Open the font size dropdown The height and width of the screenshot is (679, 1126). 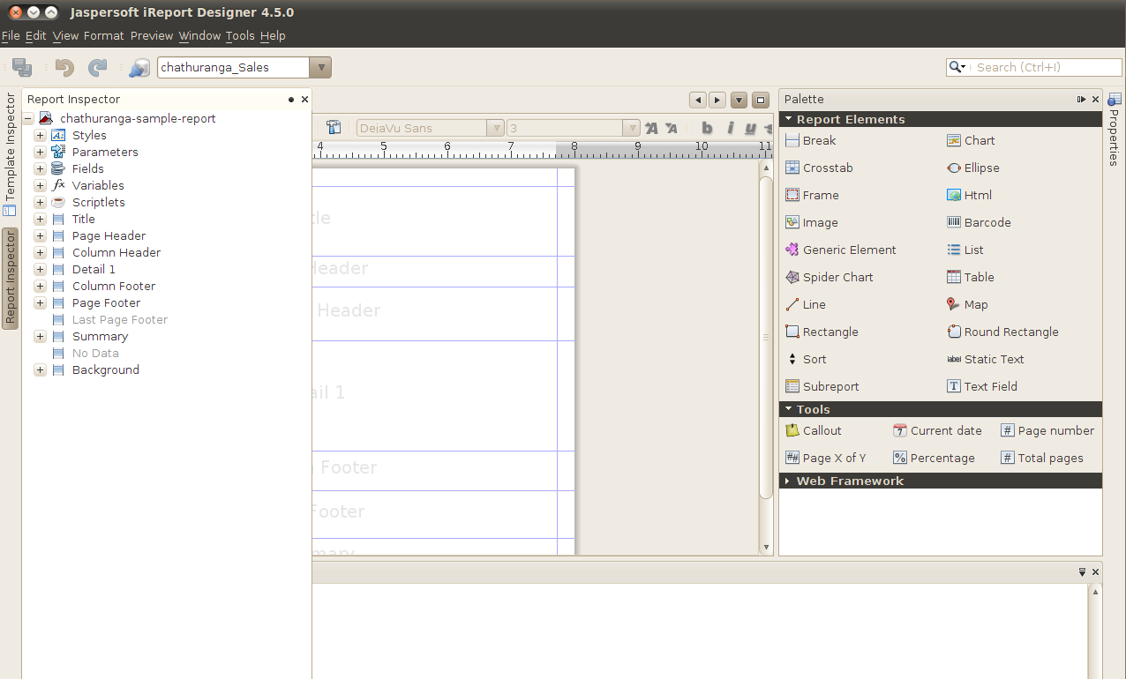point(631,129)
